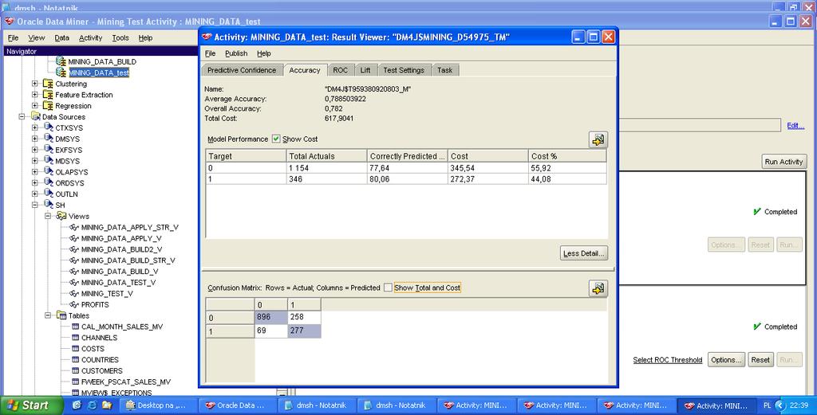Open Activity menu in Data Miner window
Screen dimensions: 817x415
tap(91, 38)
